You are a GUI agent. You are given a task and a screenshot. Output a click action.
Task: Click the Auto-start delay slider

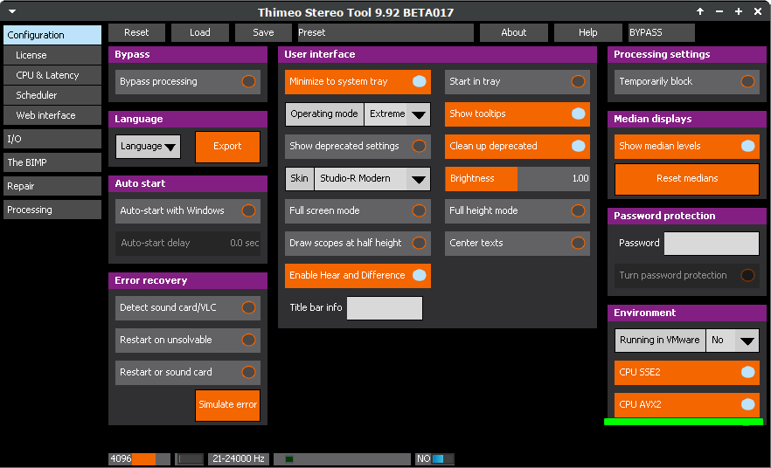pos(188,243)
